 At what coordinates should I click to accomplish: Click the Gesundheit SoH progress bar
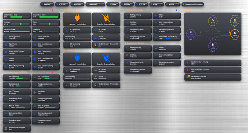pyautogui.click(x=49, y=17)
